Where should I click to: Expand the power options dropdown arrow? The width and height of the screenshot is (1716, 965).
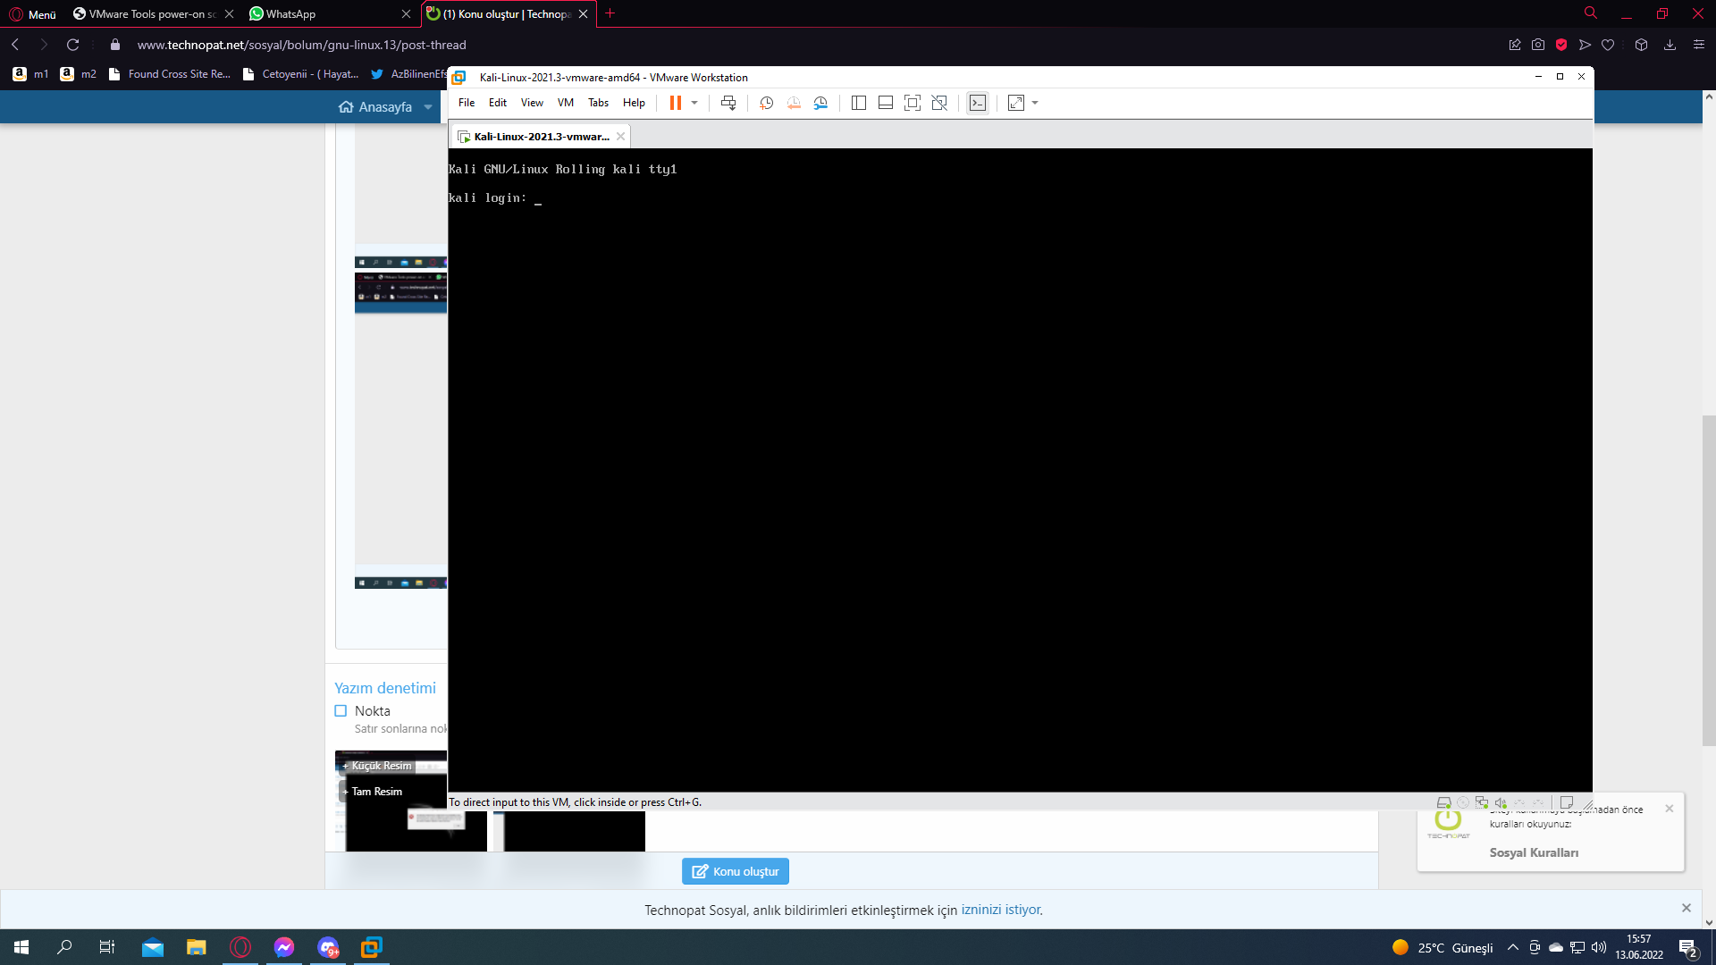(x=694, y=103)
